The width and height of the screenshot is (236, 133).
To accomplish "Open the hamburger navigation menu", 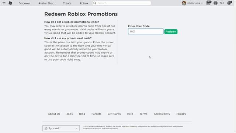I will pos(4,3).
